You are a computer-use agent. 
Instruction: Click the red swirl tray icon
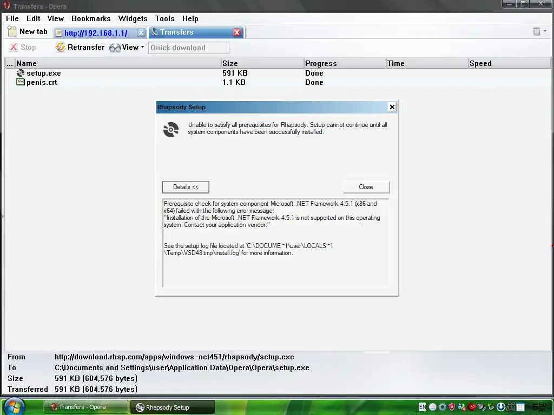(471, 406)
